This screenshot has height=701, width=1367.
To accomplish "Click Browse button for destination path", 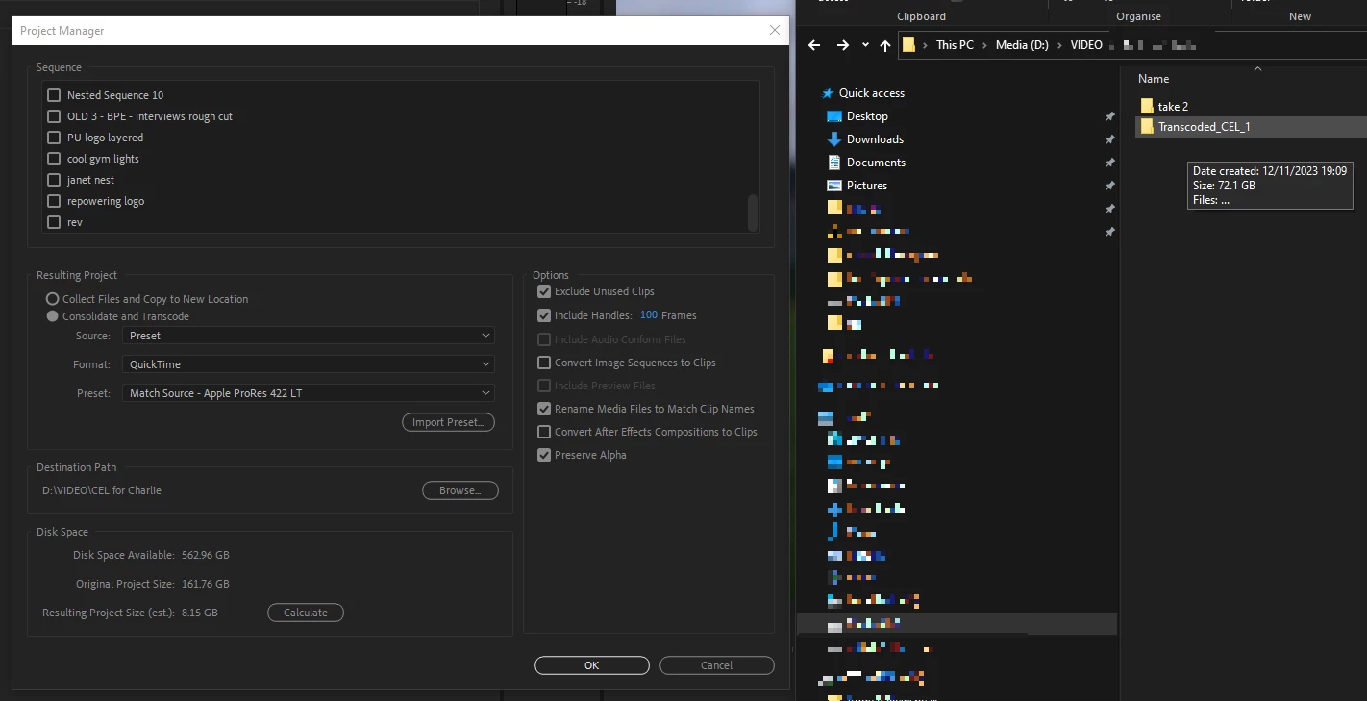I will coord(460,490).
